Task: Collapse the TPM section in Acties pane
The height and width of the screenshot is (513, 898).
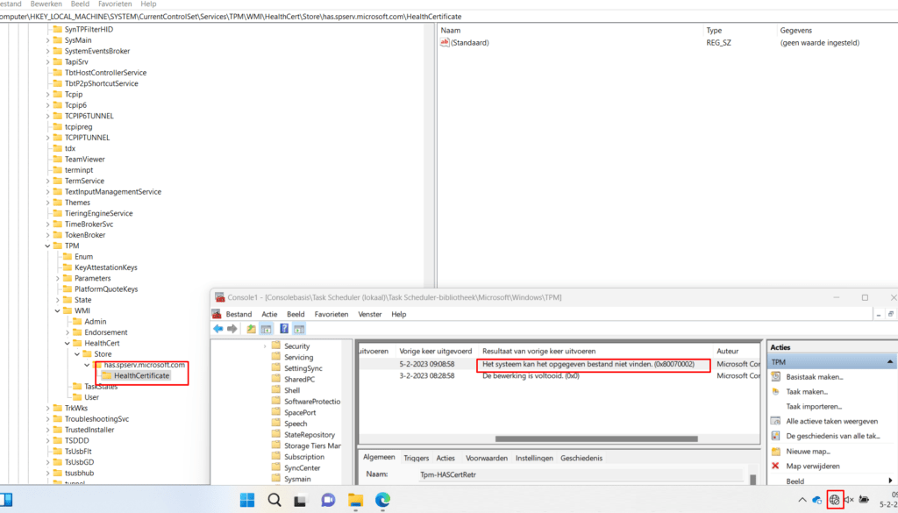Action: pos(890,362)
